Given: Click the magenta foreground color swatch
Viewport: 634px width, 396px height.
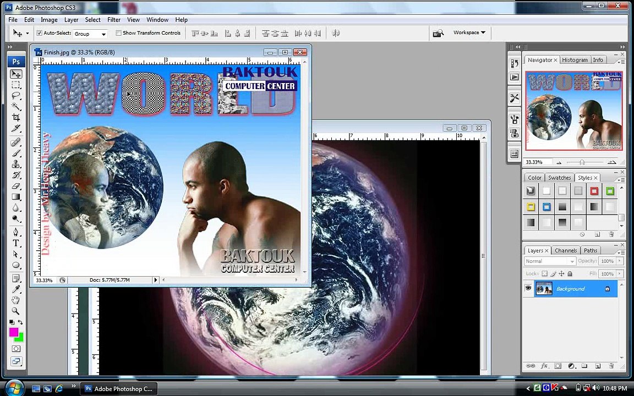Looking at the screenshot, I should click(x=13, y=332).
